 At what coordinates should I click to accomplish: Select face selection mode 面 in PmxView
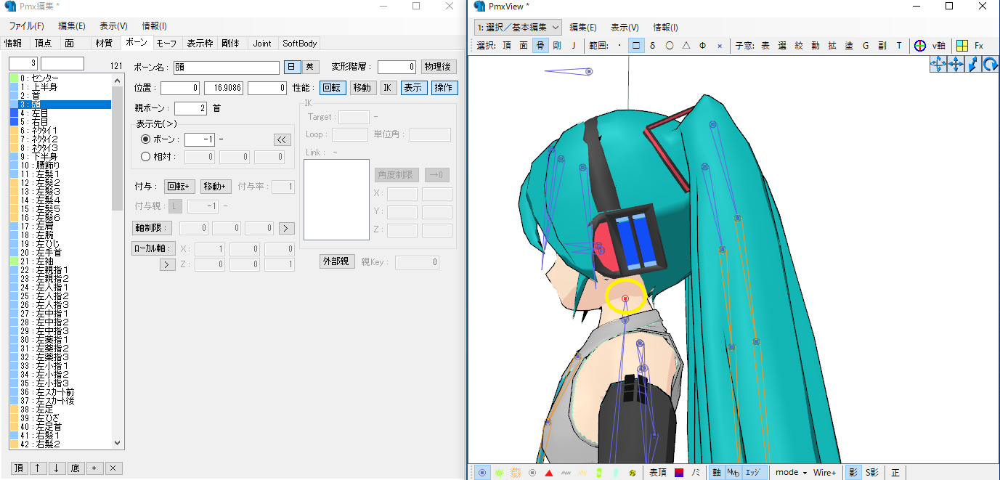coord(523,45)
